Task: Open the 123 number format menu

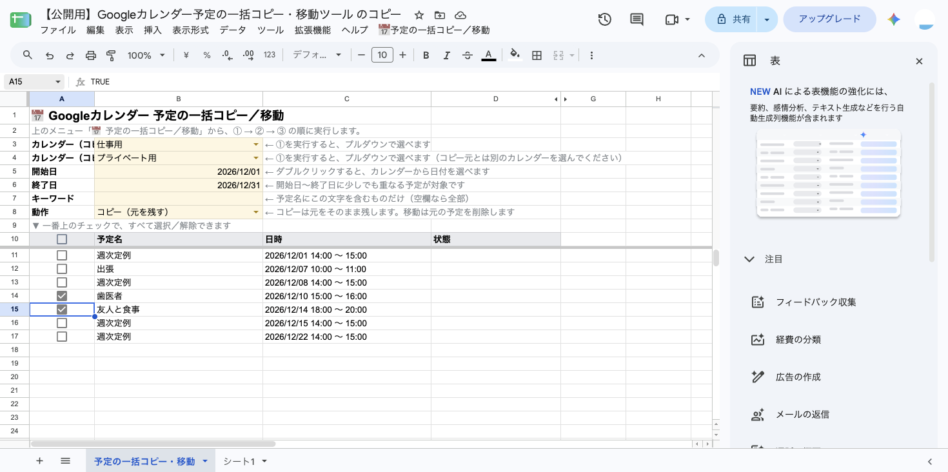Action: click(x=270, y=55)
